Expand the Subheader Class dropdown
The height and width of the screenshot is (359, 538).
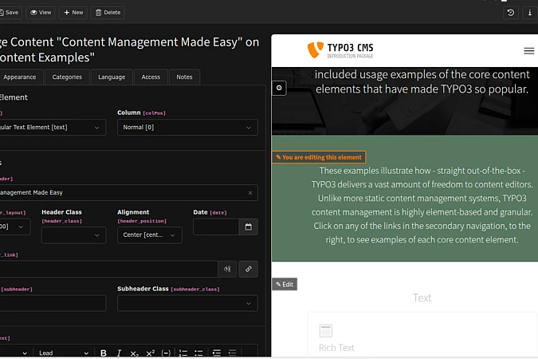tap(187, 303)
